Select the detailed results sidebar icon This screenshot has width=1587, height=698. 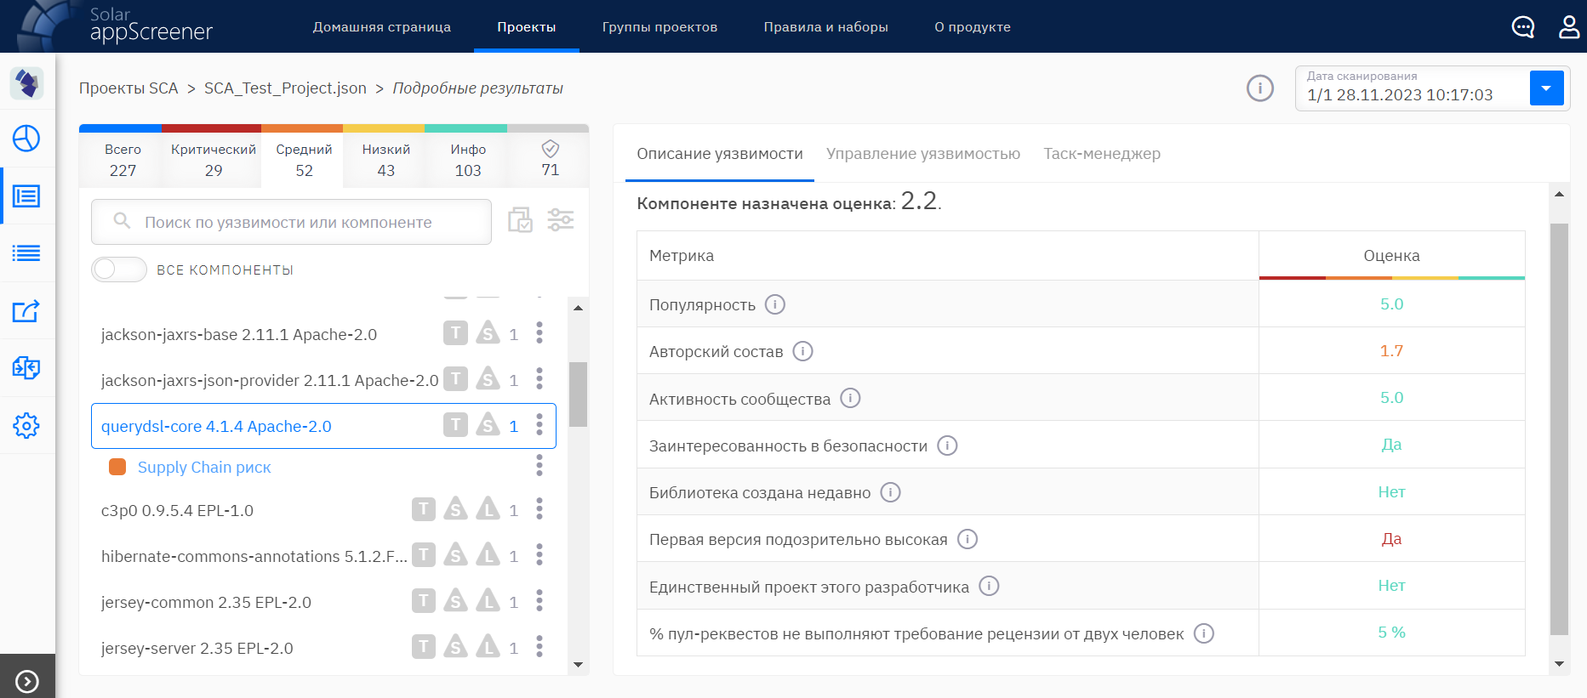tap(26, 196)
